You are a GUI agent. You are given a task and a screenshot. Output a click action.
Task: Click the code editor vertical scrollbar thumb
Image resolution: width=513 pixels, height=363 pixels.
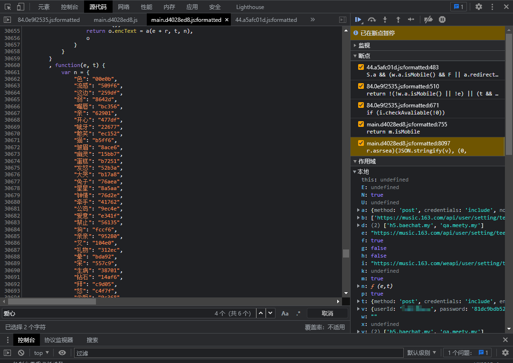click(x=346, y=253)
